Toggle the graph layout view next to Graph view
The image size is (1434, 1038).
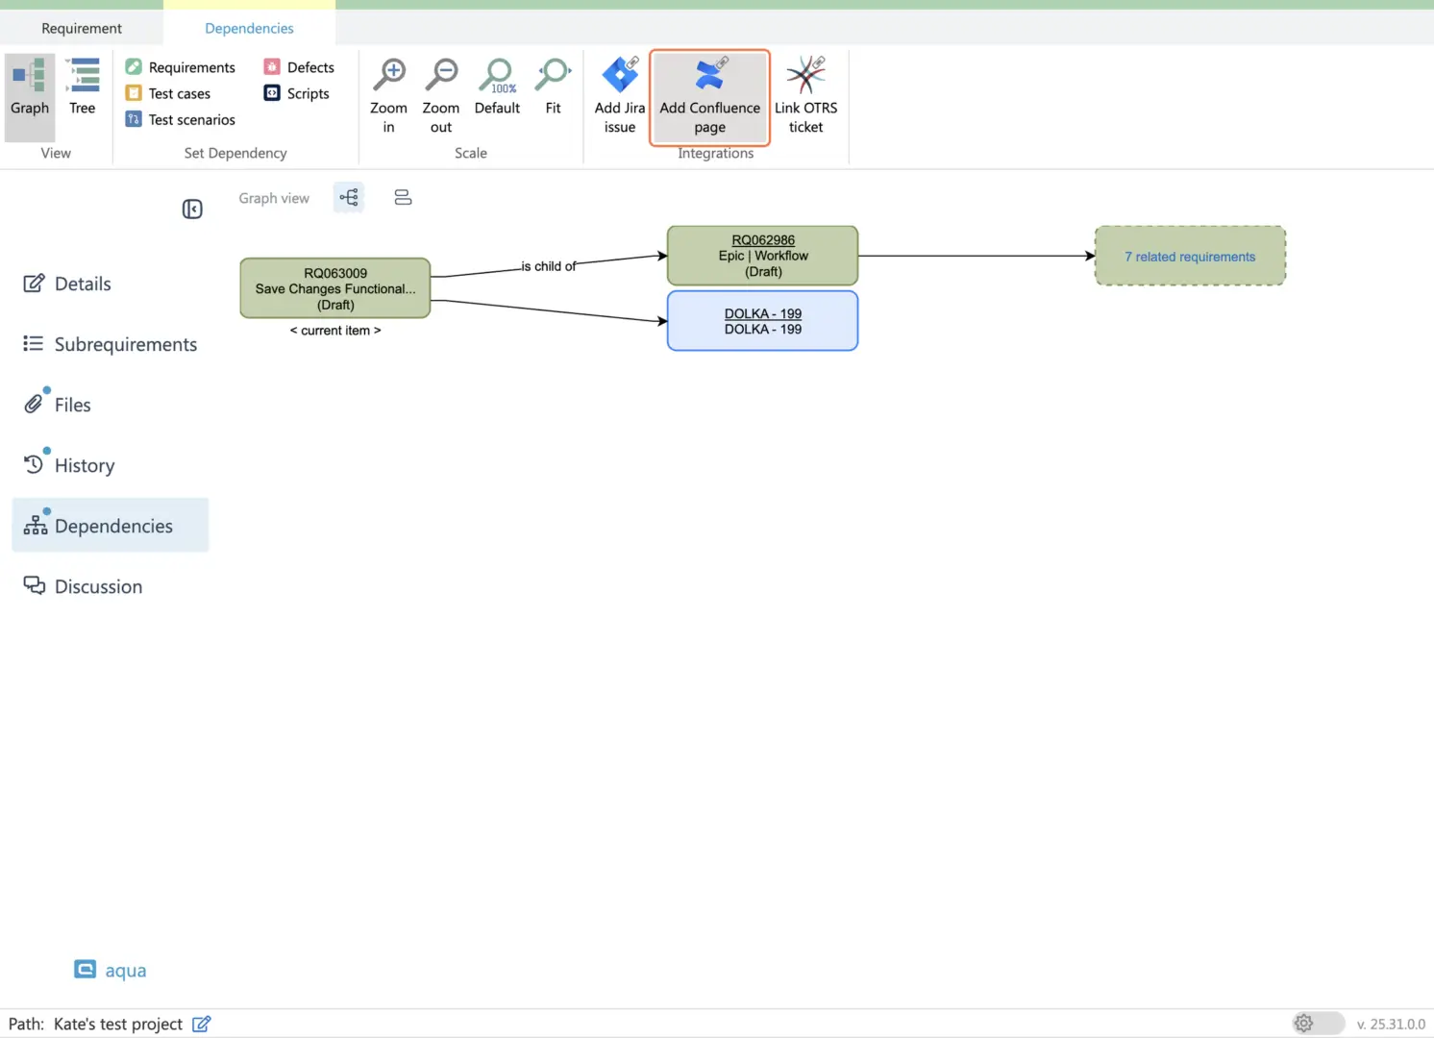coord(348,197)
